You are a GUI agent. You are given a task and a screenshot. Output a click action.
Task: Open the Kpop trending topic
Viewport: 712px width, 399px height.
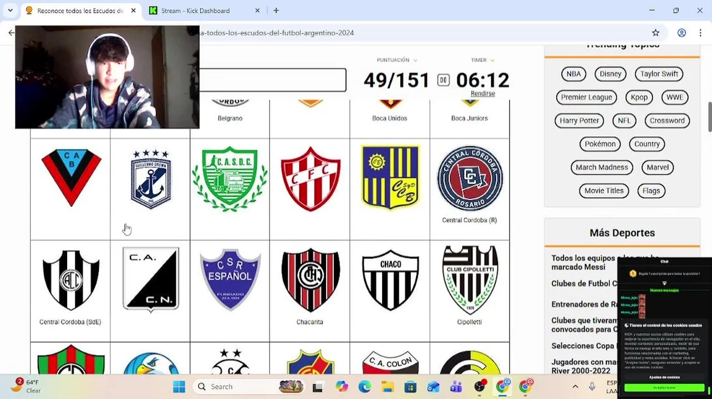[x=639, y=97]
